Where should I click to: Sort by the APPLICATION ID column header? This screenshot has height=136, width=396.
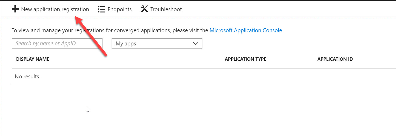click(x=335, y=59)
